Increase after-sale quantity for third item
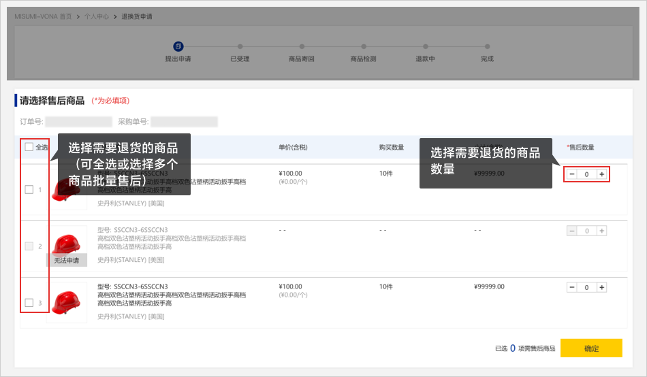This screenshot has width=647, height=377. tap(601, 287)
